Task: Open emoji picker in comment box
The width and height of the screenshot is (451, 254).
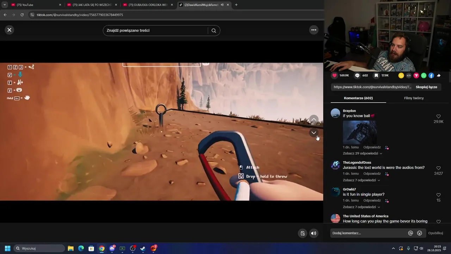Action: point(419,233)
